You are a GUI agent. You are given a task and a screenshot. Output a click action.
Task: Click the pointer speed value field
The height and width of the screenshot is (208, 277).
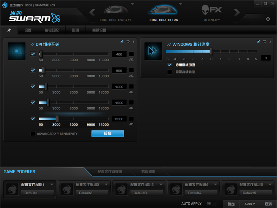tap(266, 58)
